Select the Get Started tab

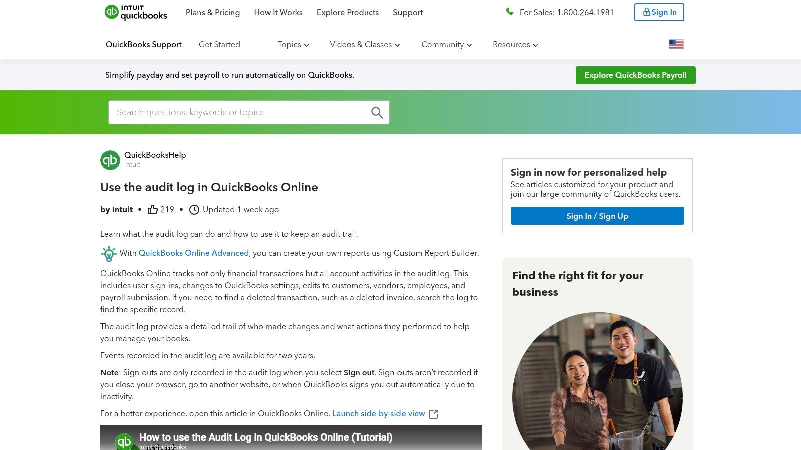pos(219,45)
